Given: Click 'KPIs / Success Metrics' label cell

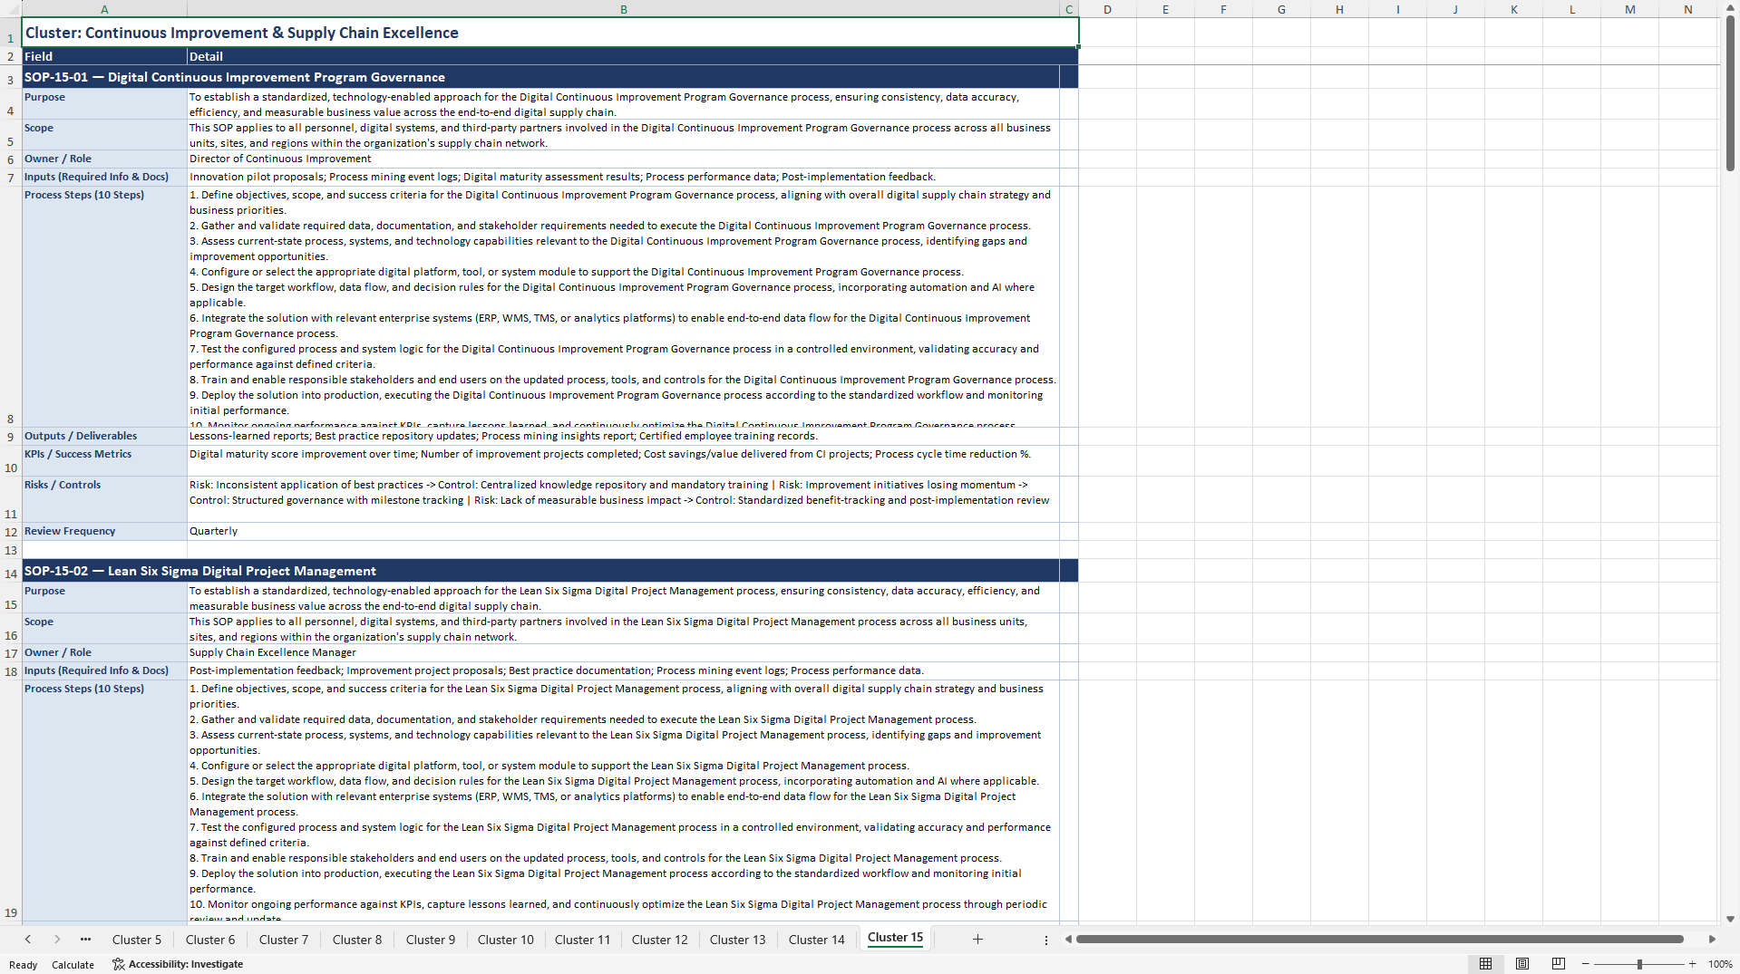Looking at the screenshot, I should pyautogui.click(x=104, y=460).
